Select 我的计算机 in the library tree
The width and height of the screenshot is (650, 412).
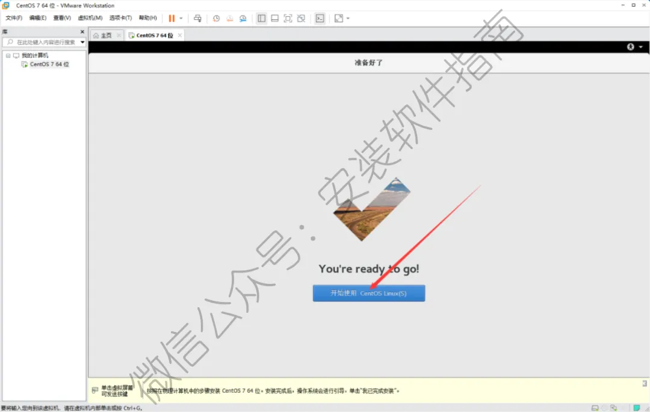click(35, 55)
